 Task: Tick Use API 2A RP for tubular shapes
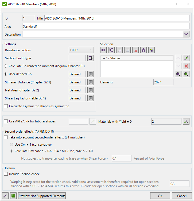(6, 121)
